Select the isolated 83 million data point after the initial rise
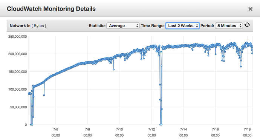This screenshot has height=139, width=260. [x=44, y=95]
